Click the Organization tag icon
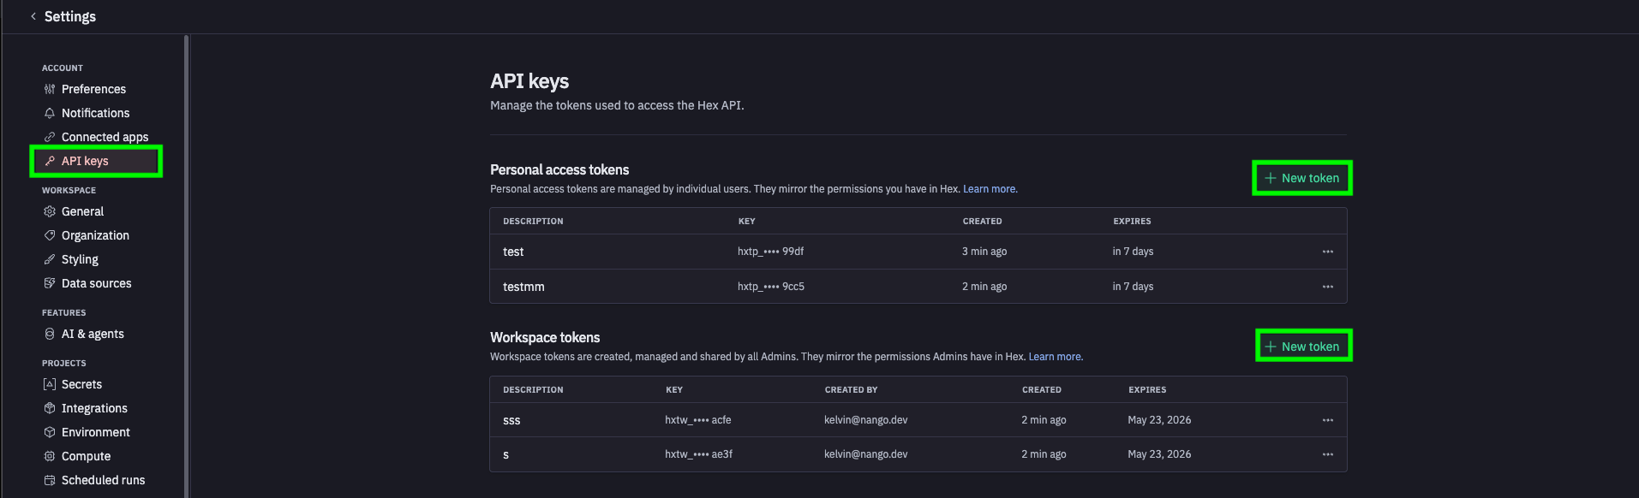This screenshot has height=498, width=1639. pos(50,235)
